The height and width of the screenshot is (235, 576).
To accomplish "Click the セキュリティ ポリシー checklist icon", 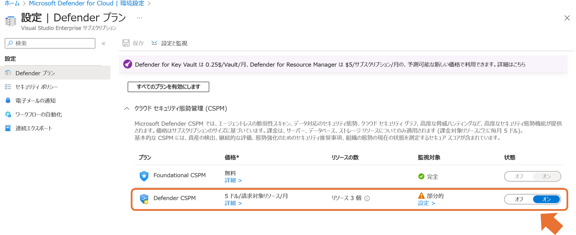I will pyautogui.click(x=8, y=87).
